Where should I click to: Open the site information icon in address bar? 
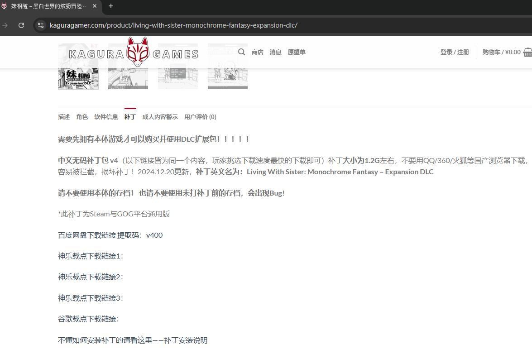pos(41,25)
